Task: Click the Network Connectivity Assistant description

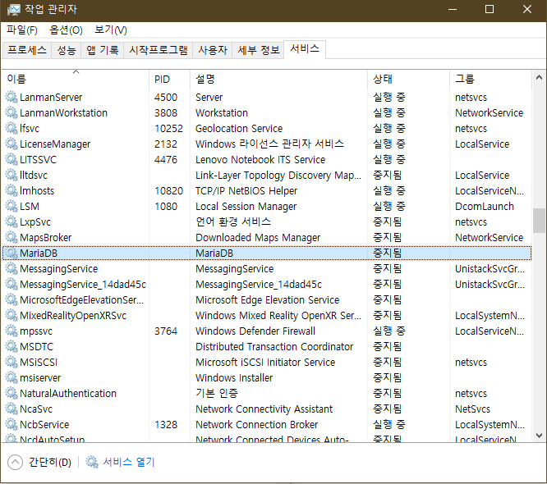Action: (x=264, y=409)
